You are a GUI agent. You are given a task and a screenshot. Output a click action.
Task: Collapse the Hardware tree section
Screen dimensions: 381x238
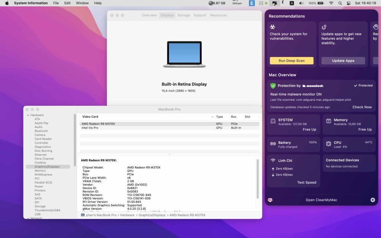pyautogui.click(x=28, y=115)
